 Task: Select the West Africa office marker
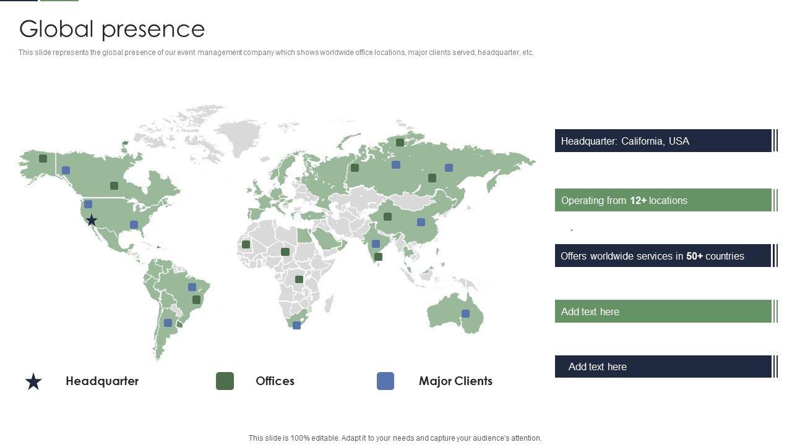[246, 244]
